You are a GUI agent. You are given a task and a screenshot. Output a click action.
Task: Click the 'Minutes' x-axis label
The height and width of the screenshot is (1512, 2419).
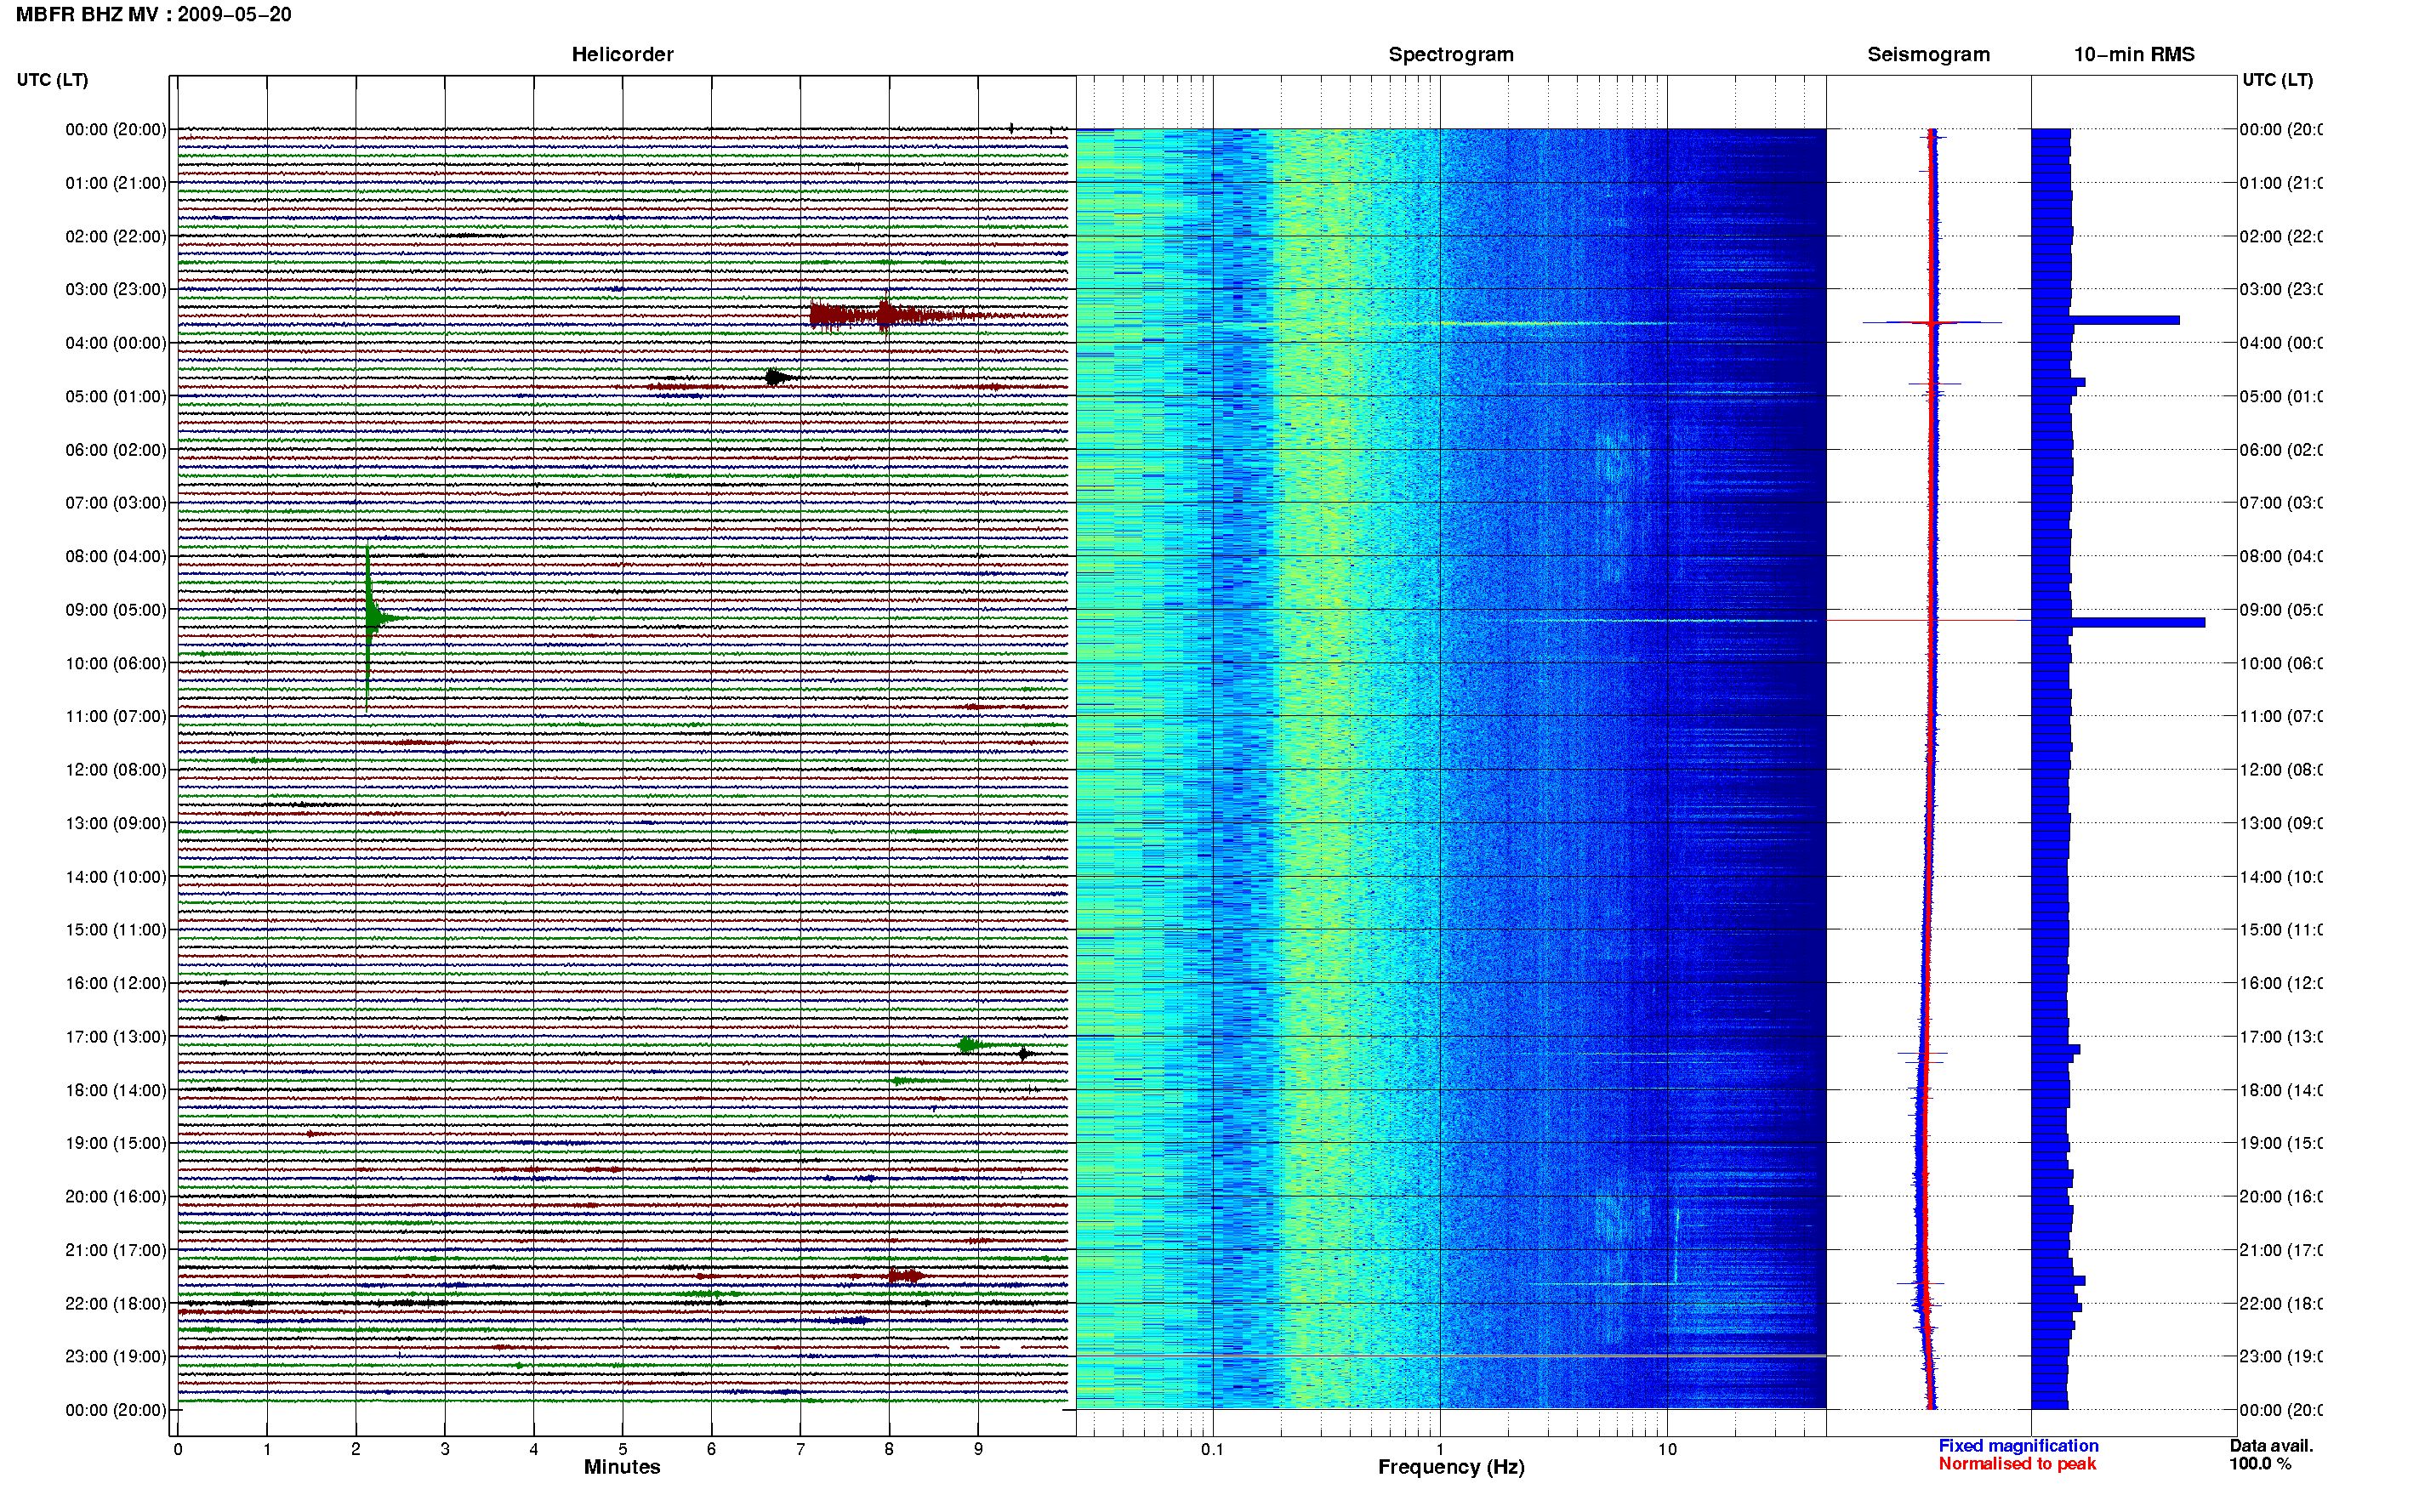(622, 1467)
